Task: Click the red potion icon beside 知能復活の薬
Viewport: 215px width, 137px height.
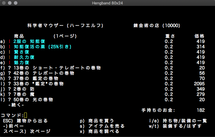Action: pos(10,47)
